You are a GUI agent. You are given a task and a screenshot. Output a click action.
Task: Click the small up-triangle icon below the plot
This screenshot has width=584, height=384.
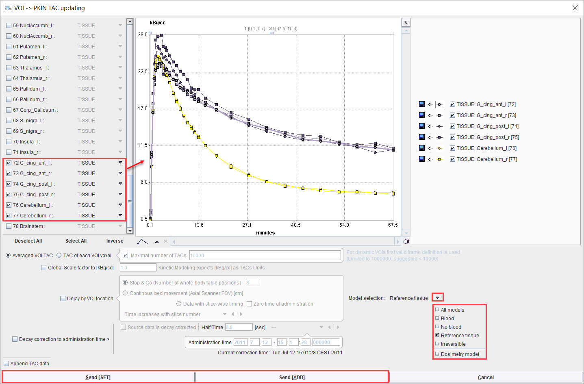[157, 242]
